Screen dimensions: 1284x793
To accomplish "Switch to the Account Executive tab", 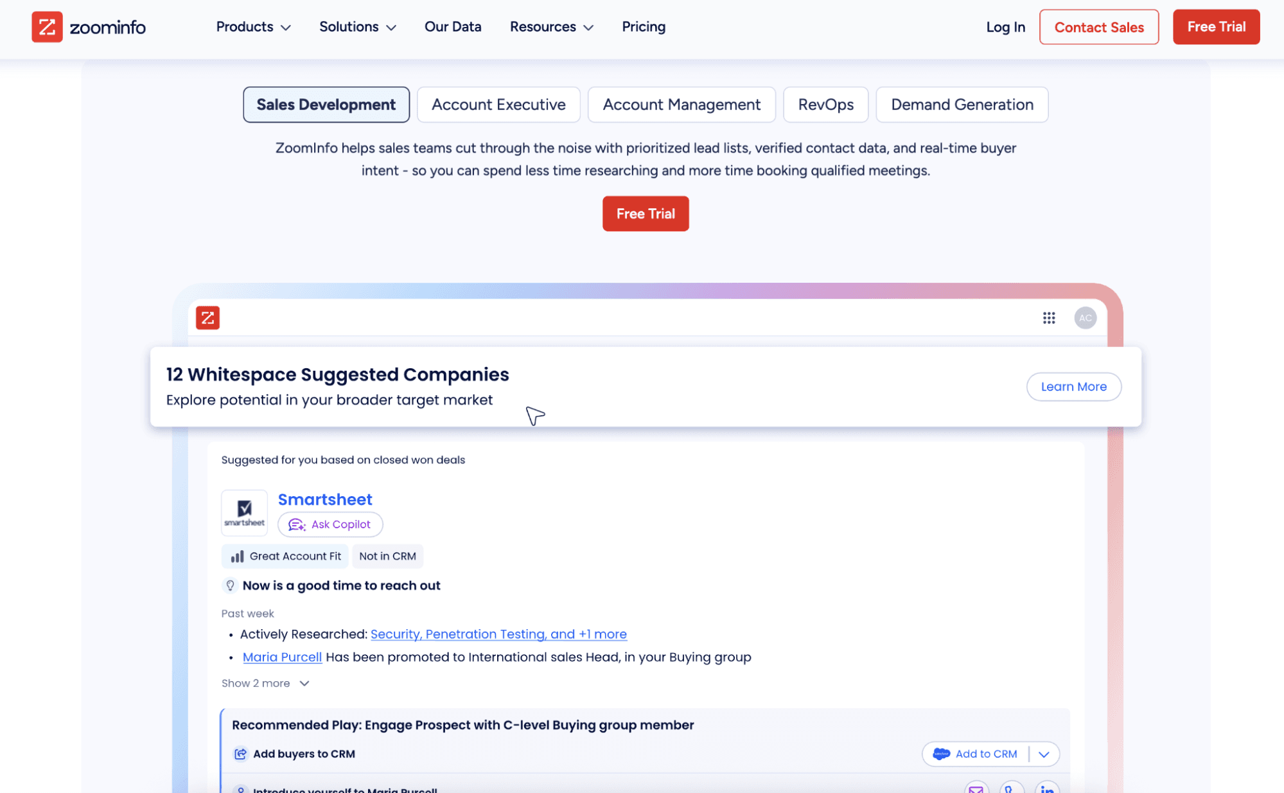I will coord(498,105).
